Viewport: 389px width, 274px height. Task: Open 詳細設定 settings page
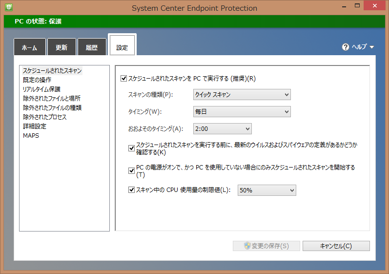coord(35,126)
